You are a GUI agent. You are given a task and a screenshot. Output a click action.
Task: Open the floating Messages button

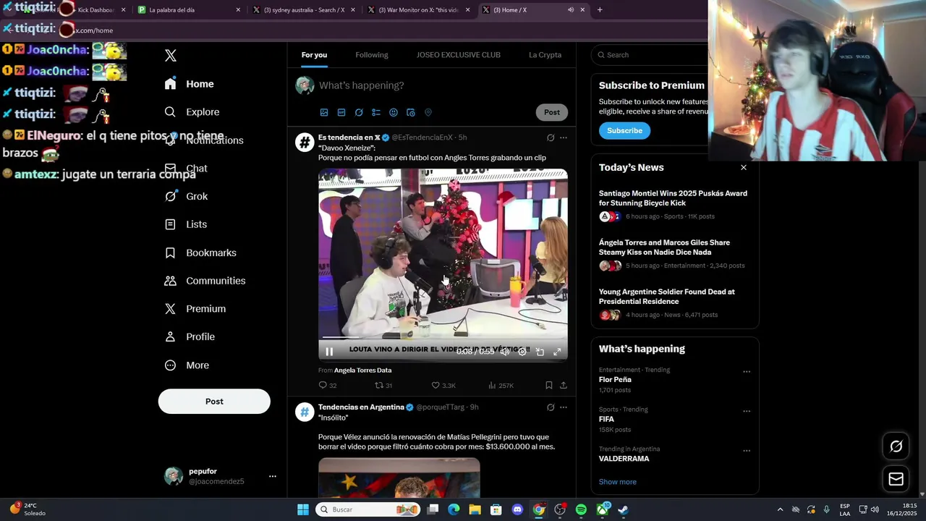coord(896,479)
